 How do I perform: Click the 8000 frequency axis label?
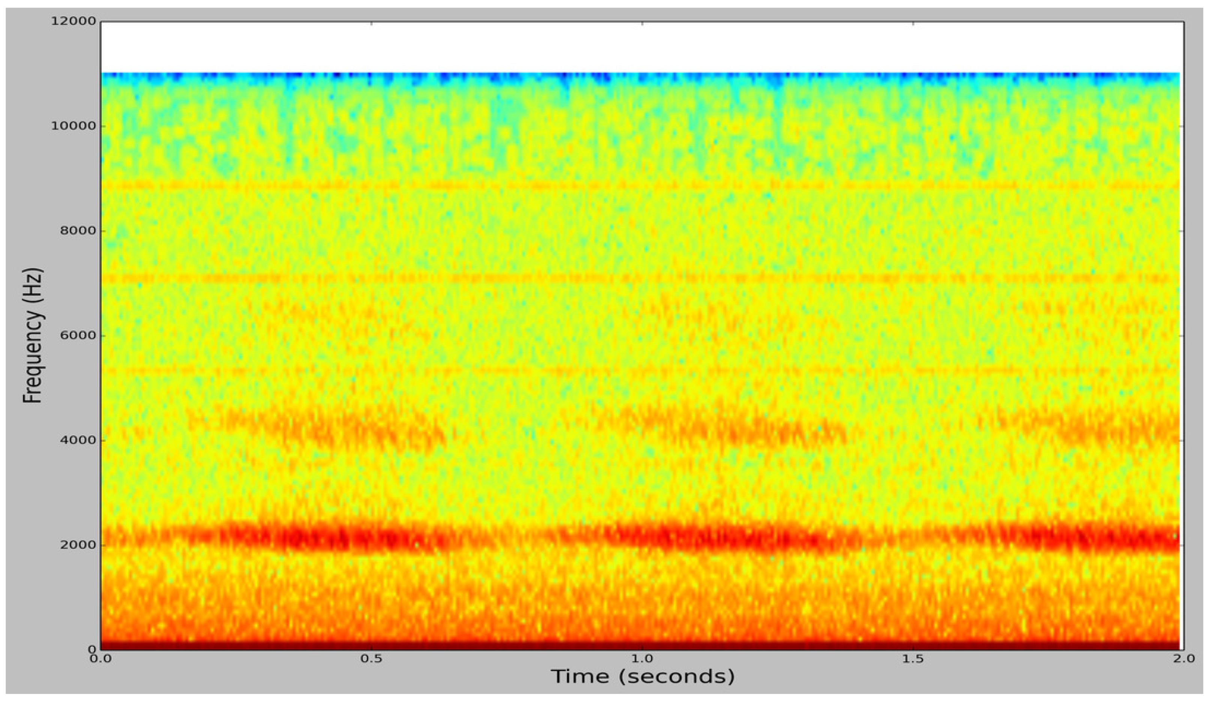pos(78,231)
